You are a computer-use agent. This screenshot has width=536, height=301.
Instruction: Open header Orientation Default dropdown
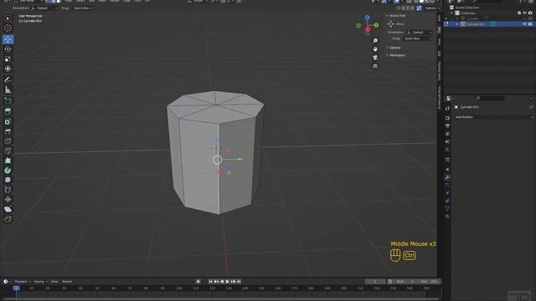coord(44,8)
